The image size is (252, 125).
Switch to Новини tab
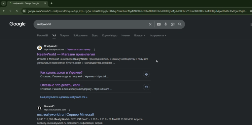[126, 36]
